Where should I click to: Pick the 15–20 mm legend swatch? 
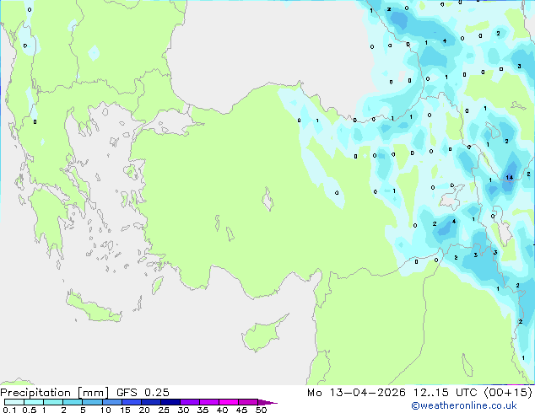(132, 402)
